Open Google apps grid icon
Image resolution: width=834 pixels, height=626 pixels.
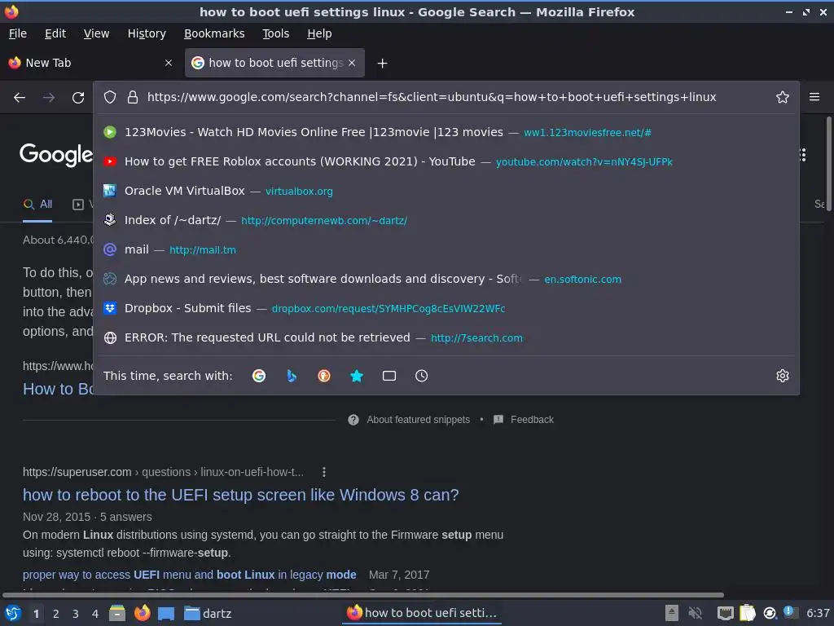tap(802, 155)
